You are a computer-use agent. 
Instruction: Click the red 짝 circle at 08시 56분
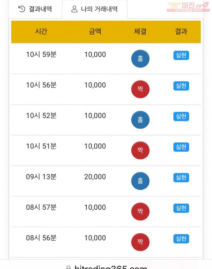tap(140, 242)
